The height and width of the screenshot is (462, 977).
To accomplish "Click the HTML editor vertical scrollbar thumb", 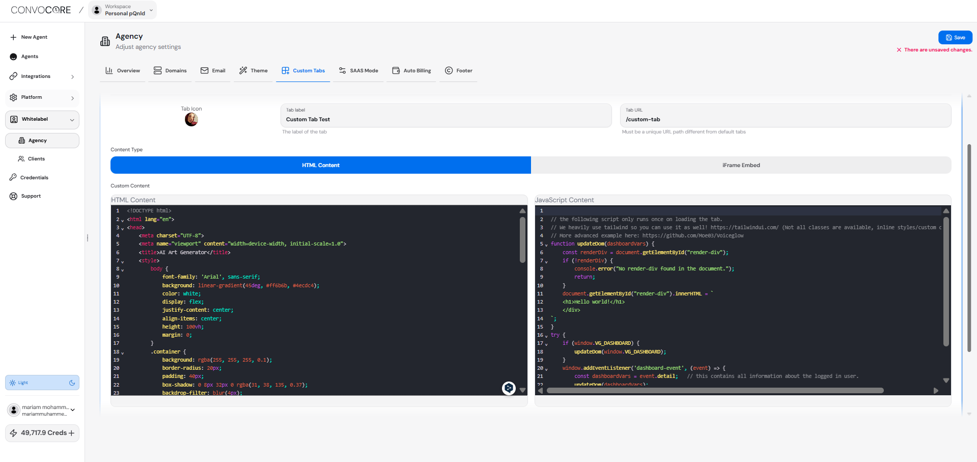I will 522,240.
